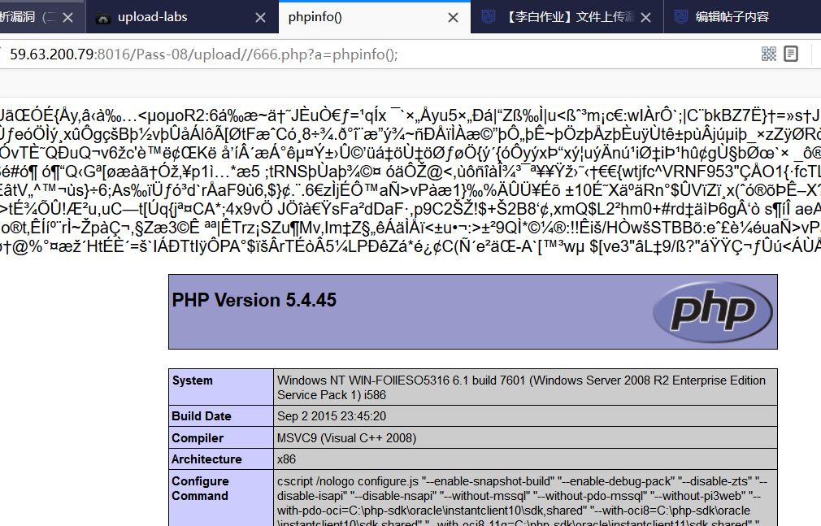
Task: Click the 'Architecture' row label
Action: pos(206,459)
